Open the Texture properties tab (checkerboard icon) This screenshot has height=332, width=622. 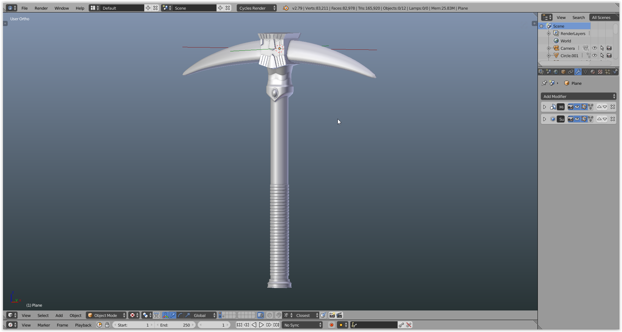[x=600, y=72]
